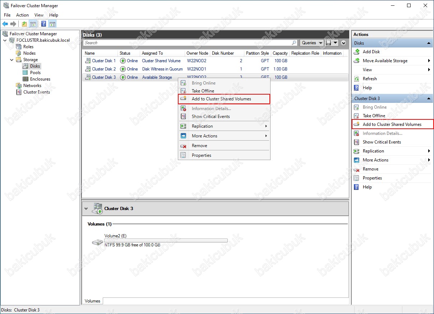Collapse the Disks section in Actions

click(429, 43)
